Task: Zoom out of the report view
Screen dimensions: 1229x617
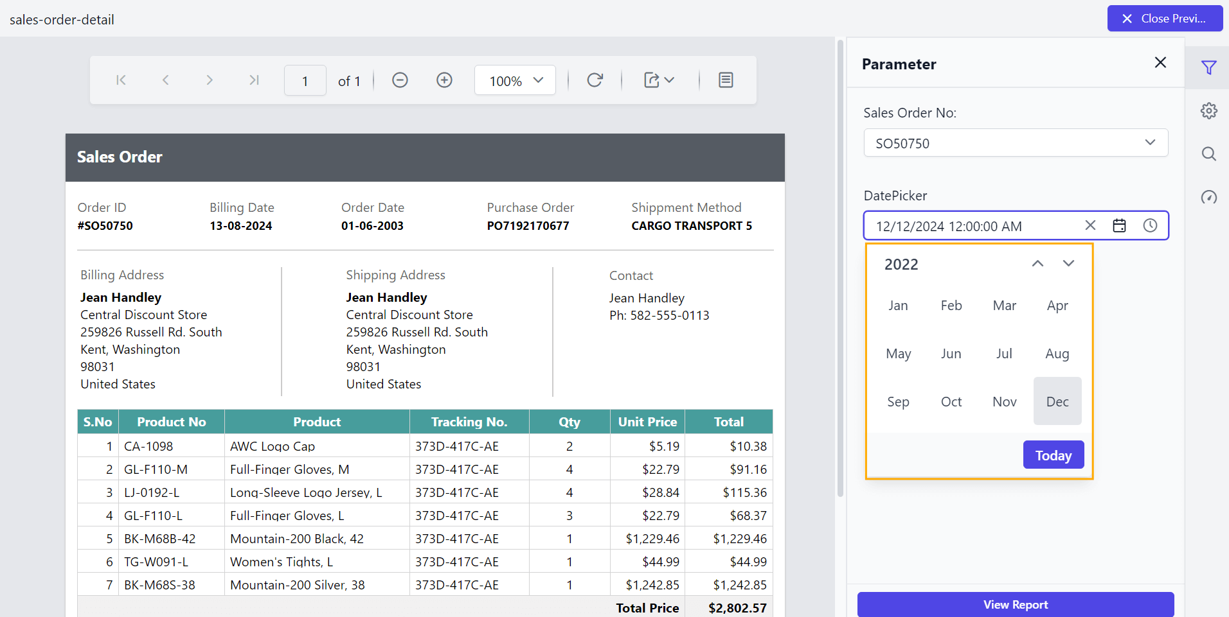Action: point(399,80)
